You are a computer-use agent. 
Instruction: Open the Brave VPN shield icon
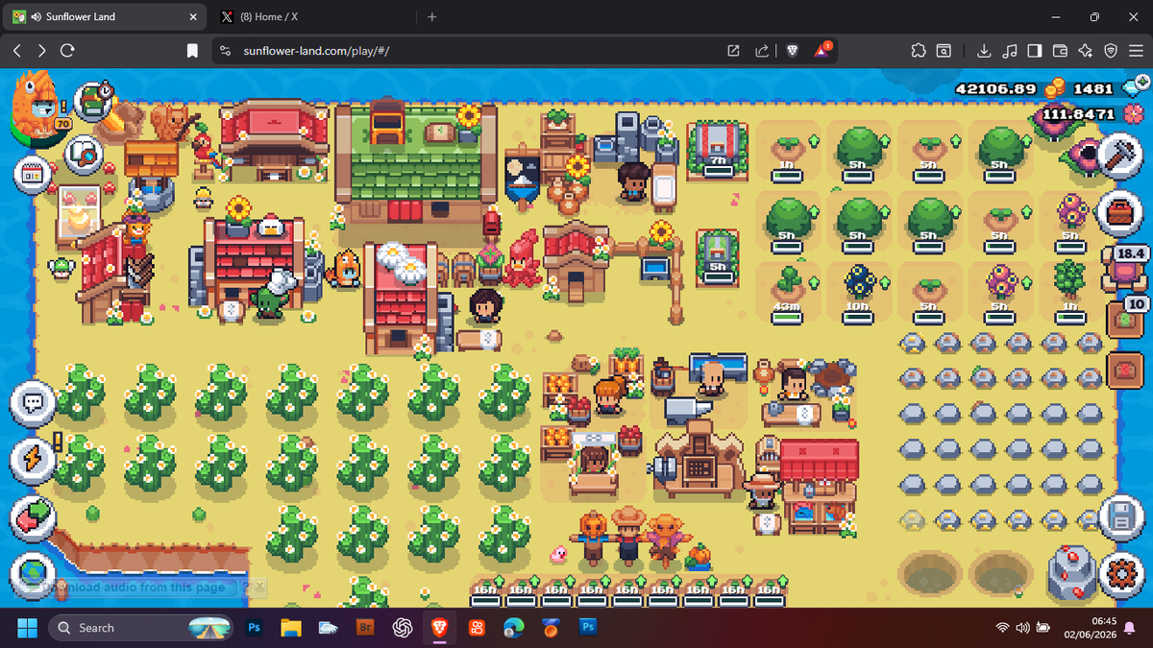coord(1111,50)
